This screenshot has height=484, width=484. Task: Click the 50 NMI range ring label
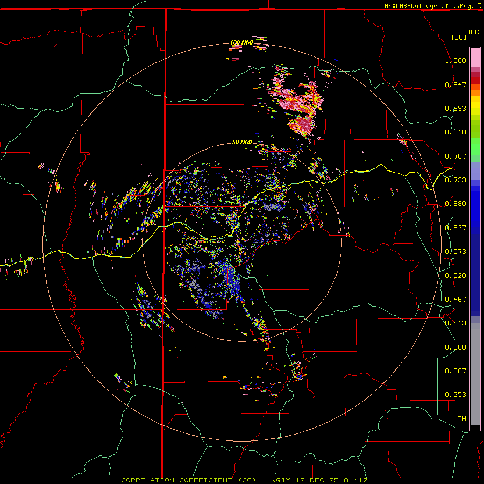(x=242, y=142)
